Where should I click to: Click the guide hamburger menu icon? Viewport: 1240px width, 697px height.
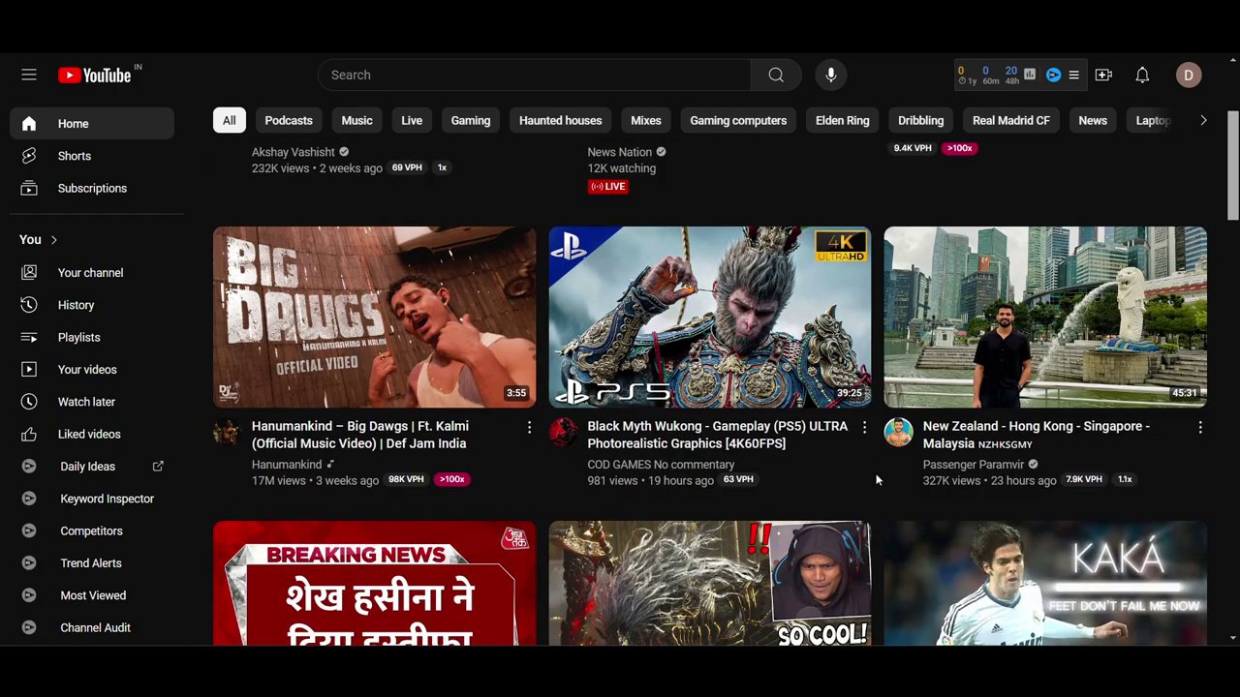click(x=29, y=75)
